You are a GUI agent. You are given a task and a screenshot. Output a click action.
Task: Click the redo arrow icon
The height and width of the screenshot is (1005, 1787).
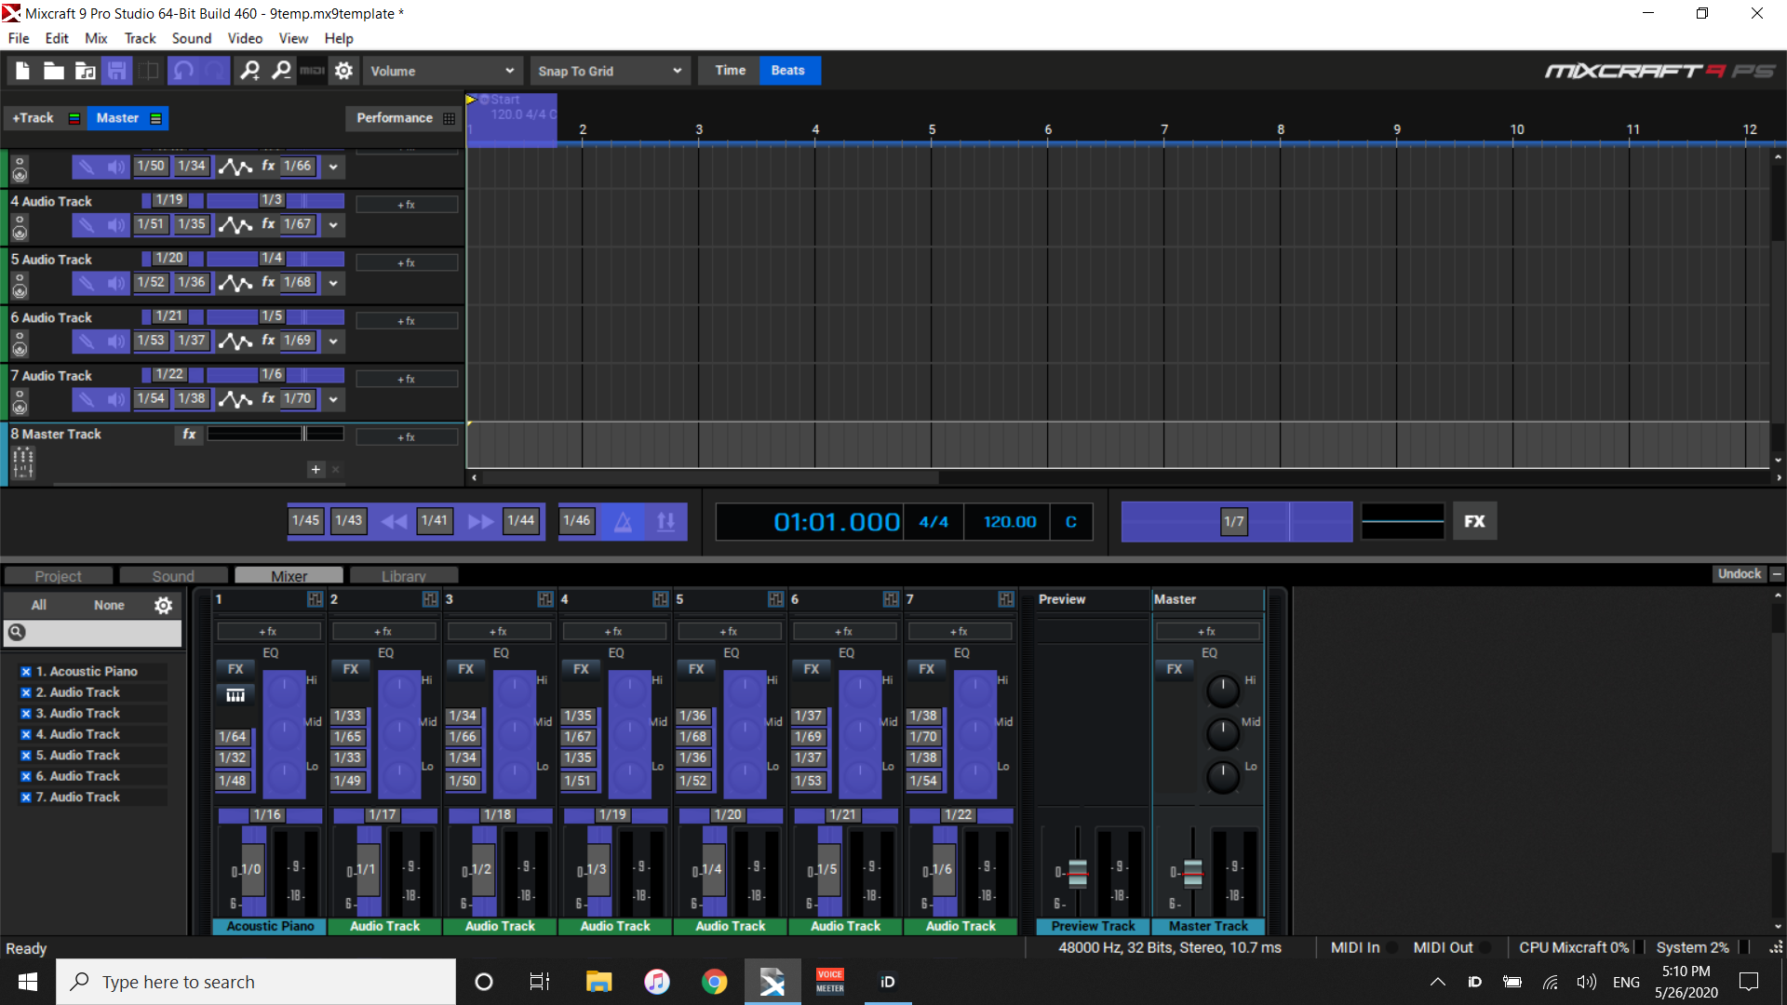click(x=215, y=71)
